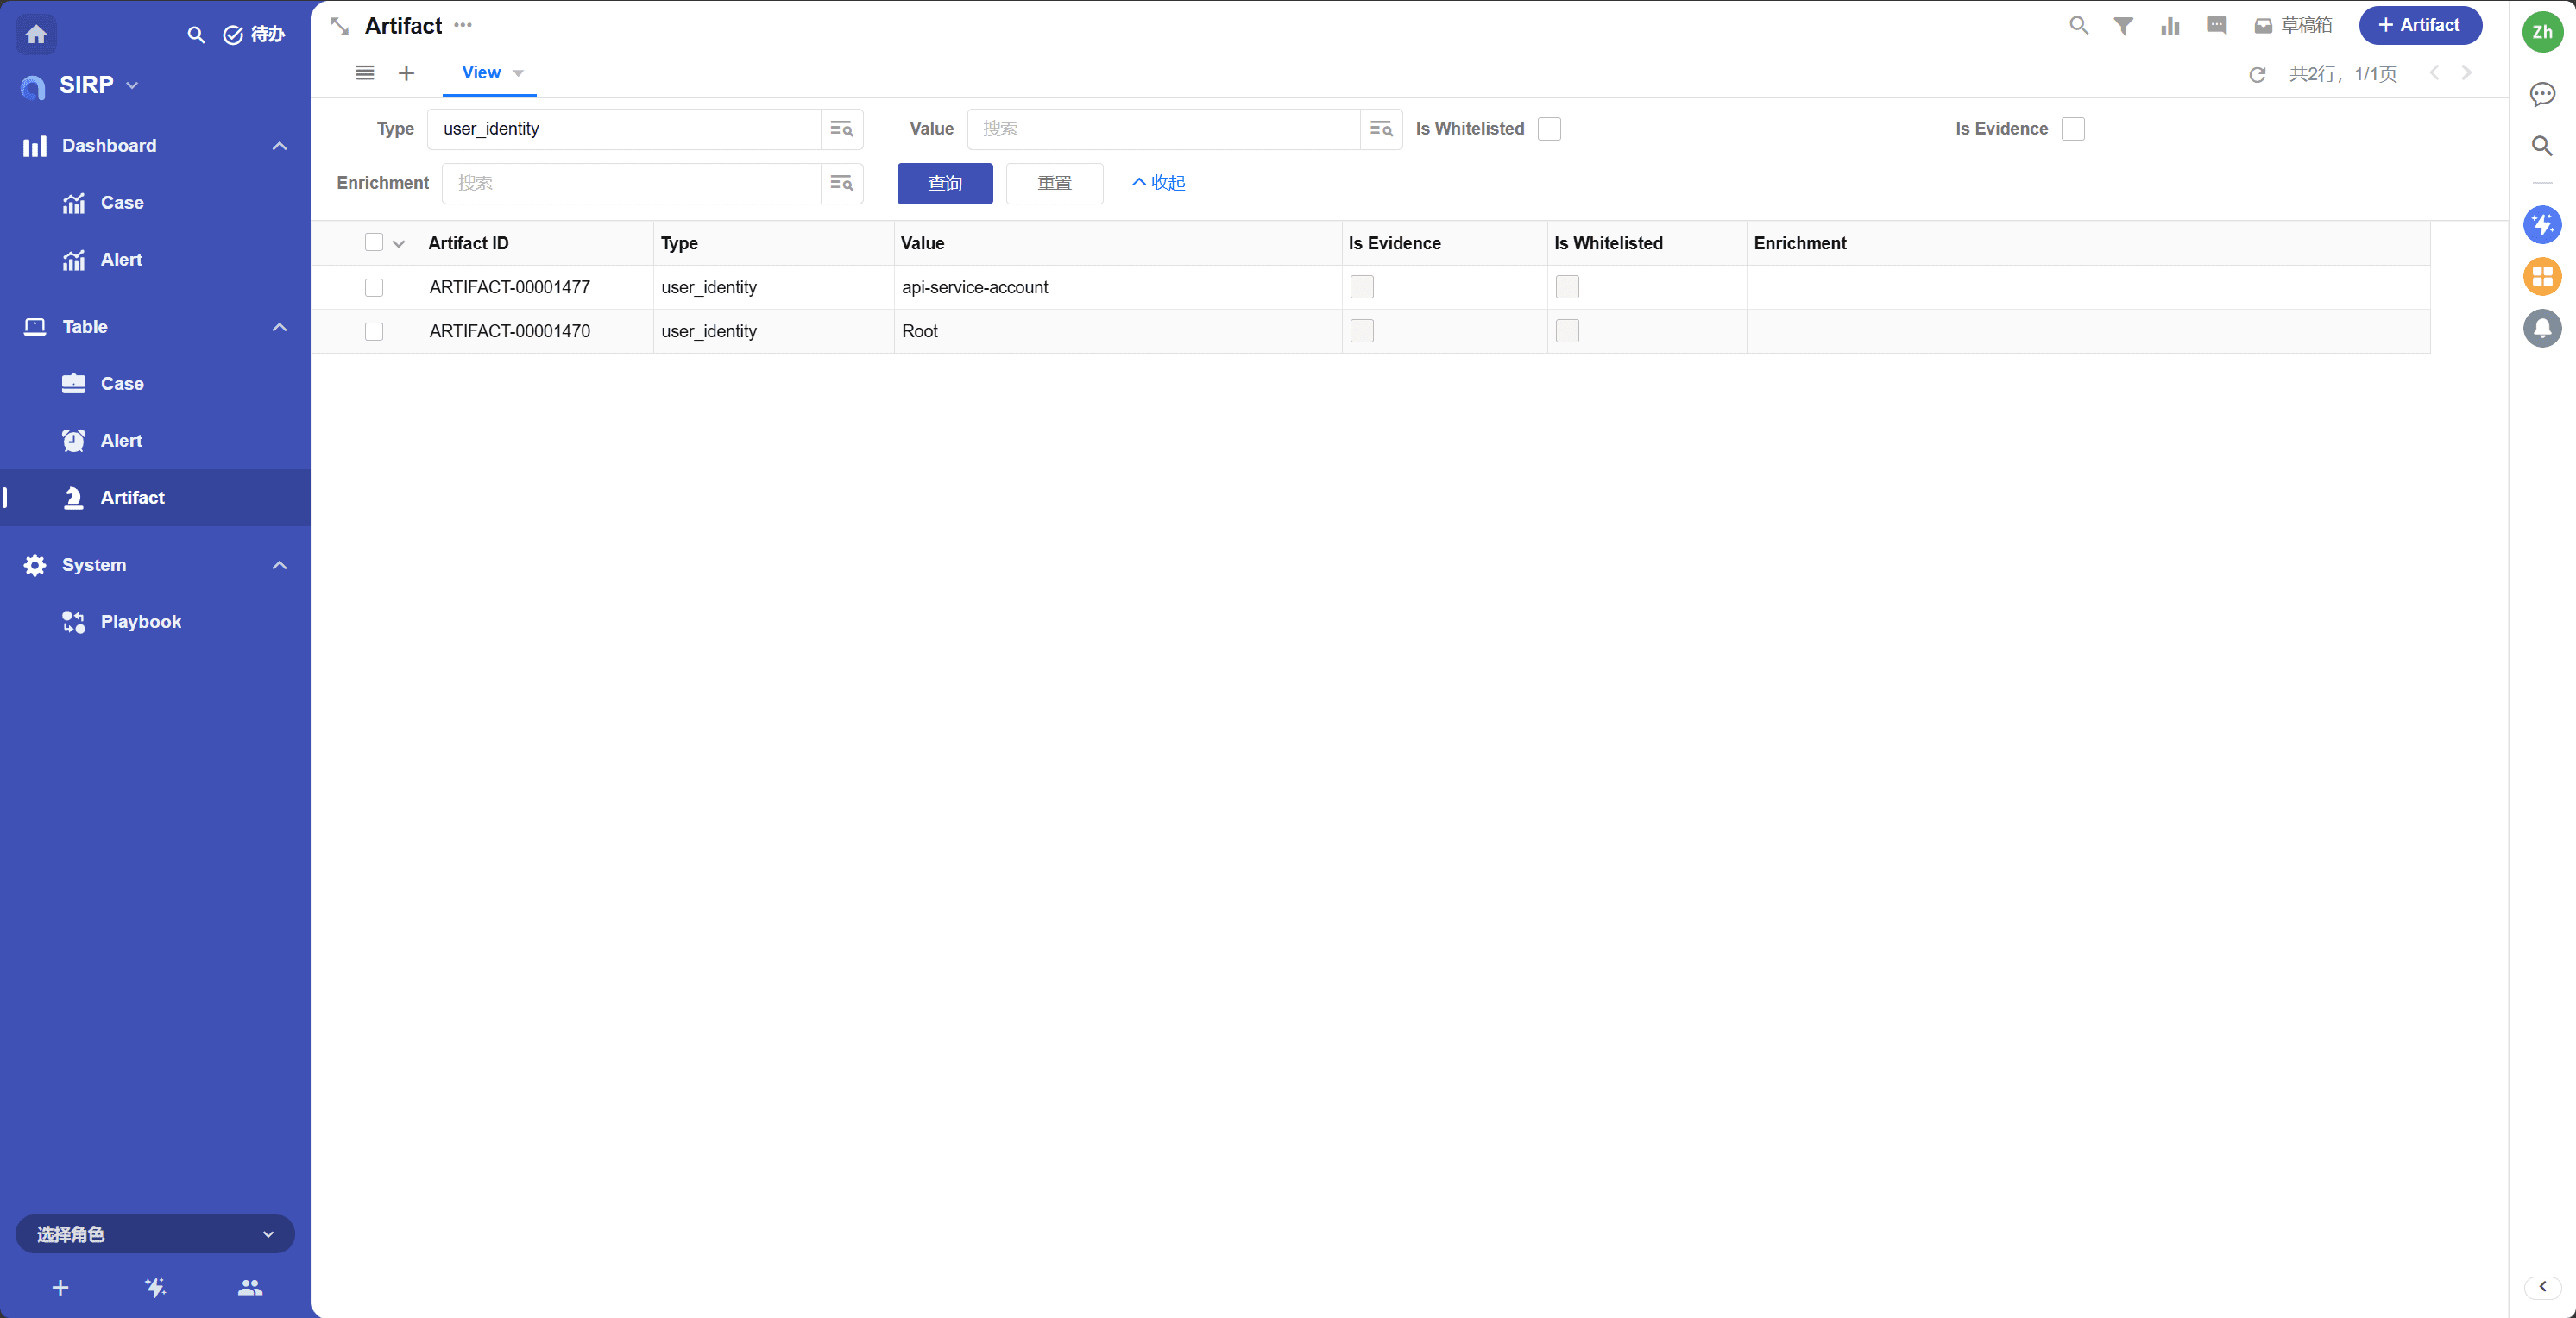The height and width of the screenshot is (1318, 2576).
Task: Tick the Is Evidence filter checkbox
Action: click(x=2072, y=129)
